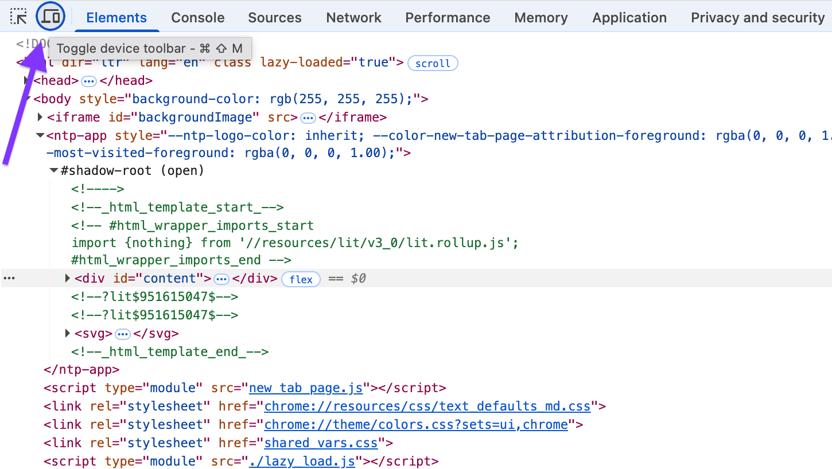Image resolution: width=832 pixels, height=469 pixels.
Task: Toggle the scroll badge on html element
Action: click(x=433, y=63)
